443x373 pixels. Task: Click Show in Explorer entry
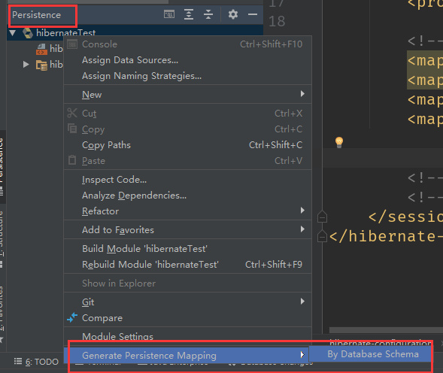[188, 284]
